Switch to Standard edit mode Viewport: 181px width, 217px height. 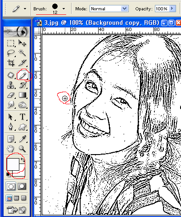pyautogui.click(x=11, y=186)
